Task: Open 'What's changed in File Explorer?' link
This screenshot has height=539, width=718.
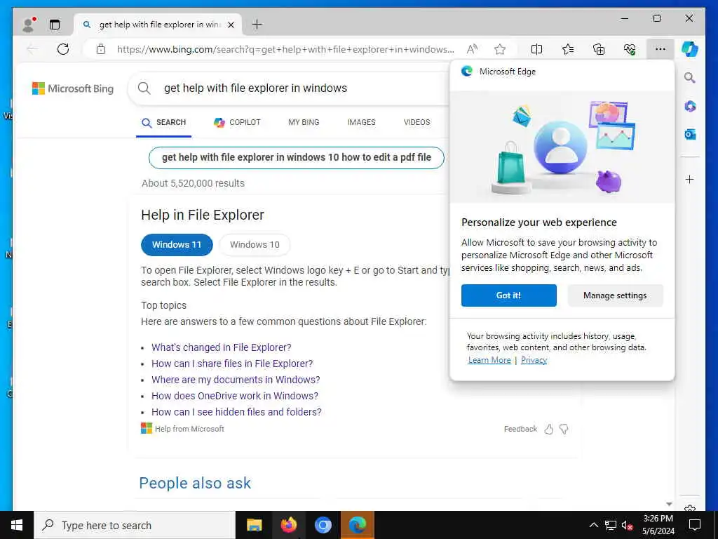Action: (x=221, y=347)
